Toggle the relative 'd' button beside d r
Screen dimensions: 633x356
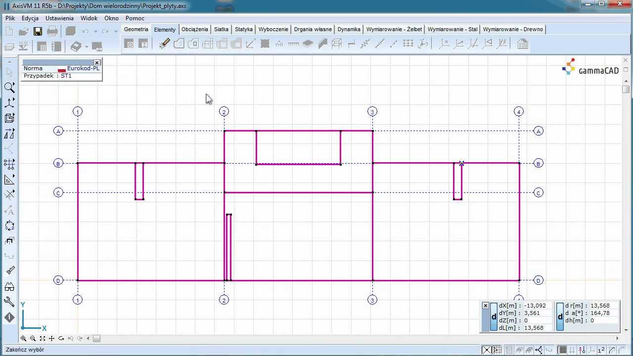[x=560, y=317]
